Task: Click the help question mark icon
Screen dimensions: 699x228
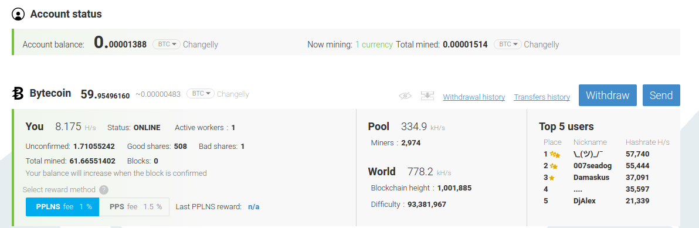Action: [x=104, y=190]
